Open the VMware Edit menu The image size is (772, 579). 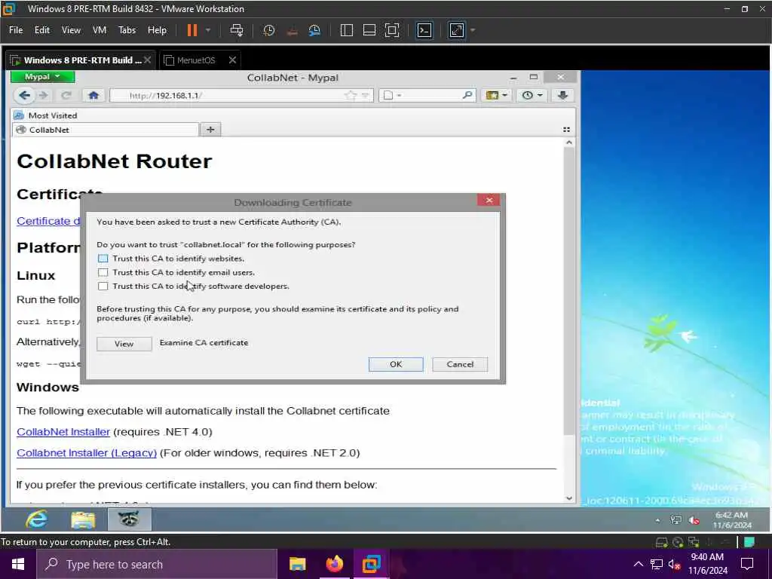(42, 30)
